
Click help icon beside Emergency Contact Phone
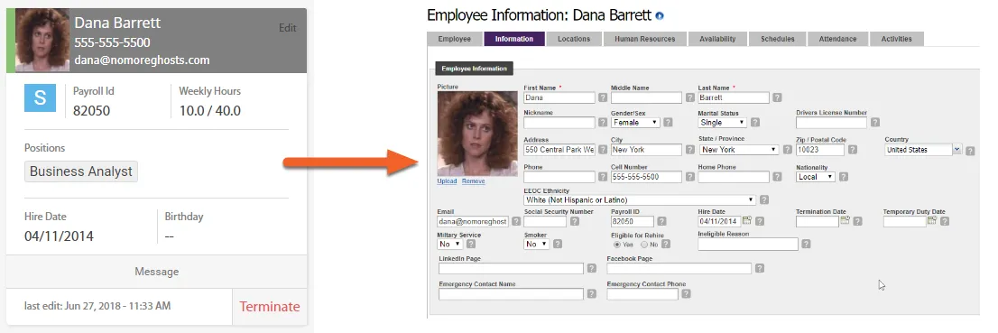(686, 294)
